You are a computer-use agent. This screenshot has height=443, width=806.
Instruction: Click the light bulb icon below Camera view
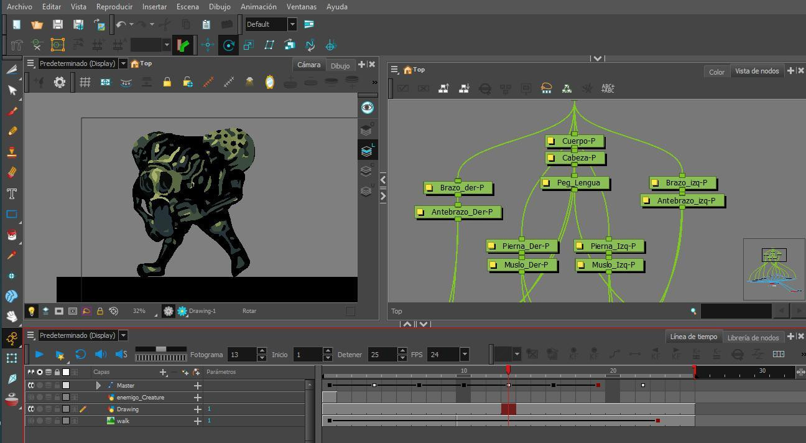[31, 310]
